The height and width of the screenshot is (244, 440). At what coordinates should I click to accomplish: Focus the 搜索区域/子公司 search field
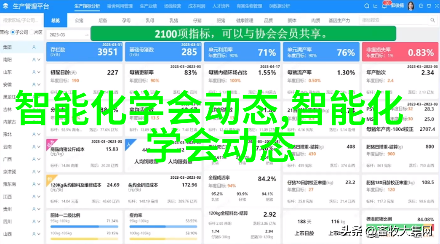coord(21,20)
